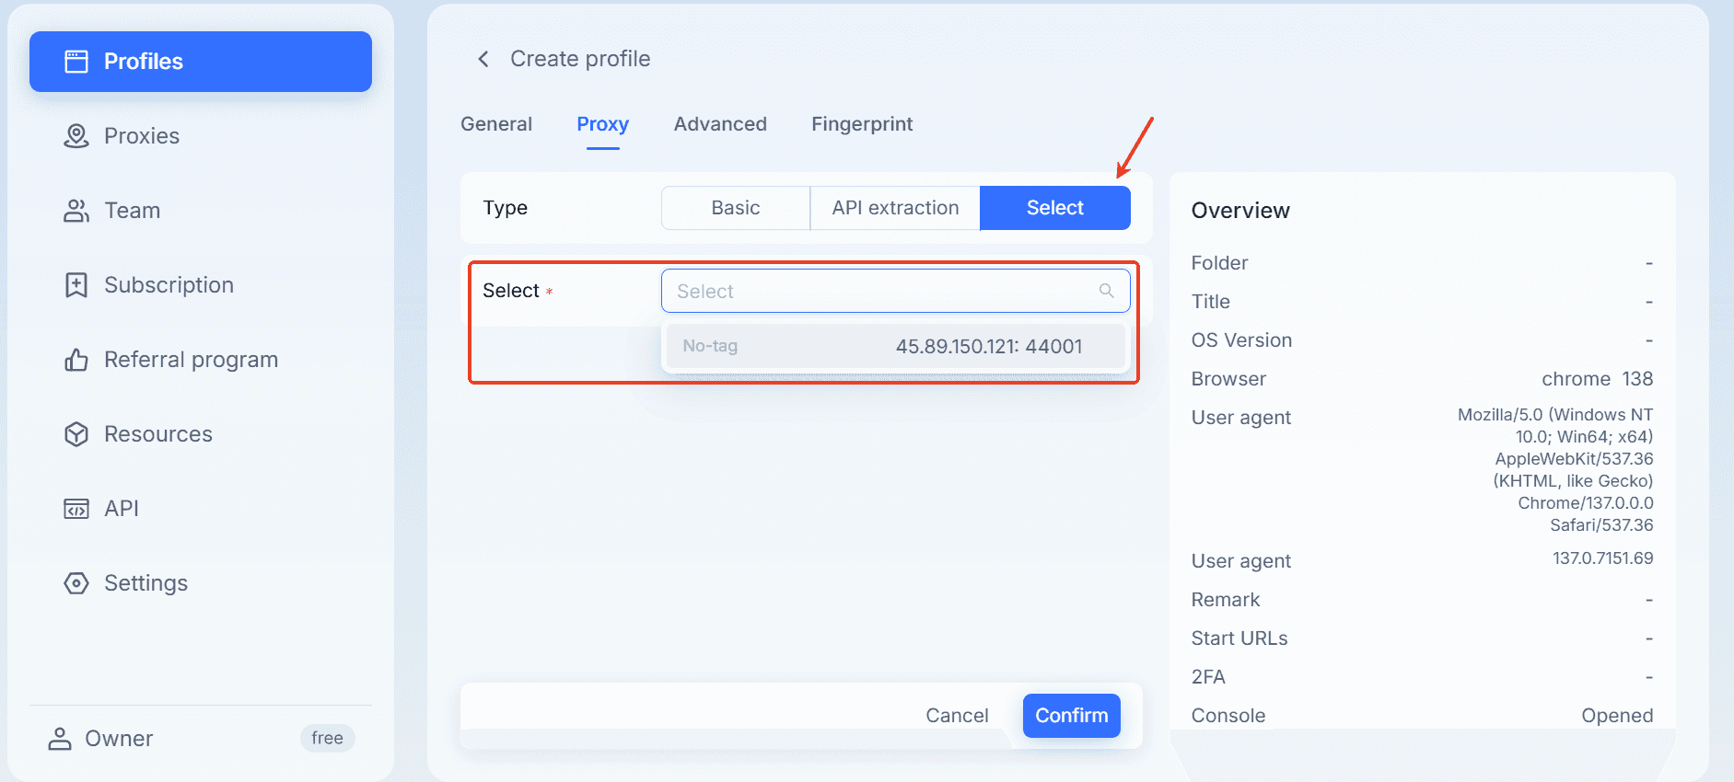Choose API extraction proxy type
1734x782 pixels.
tap(895, 208)
